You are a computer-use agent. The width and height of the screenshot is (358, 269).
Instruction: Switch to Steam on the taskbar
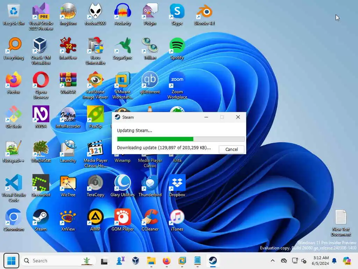point(213,261)
